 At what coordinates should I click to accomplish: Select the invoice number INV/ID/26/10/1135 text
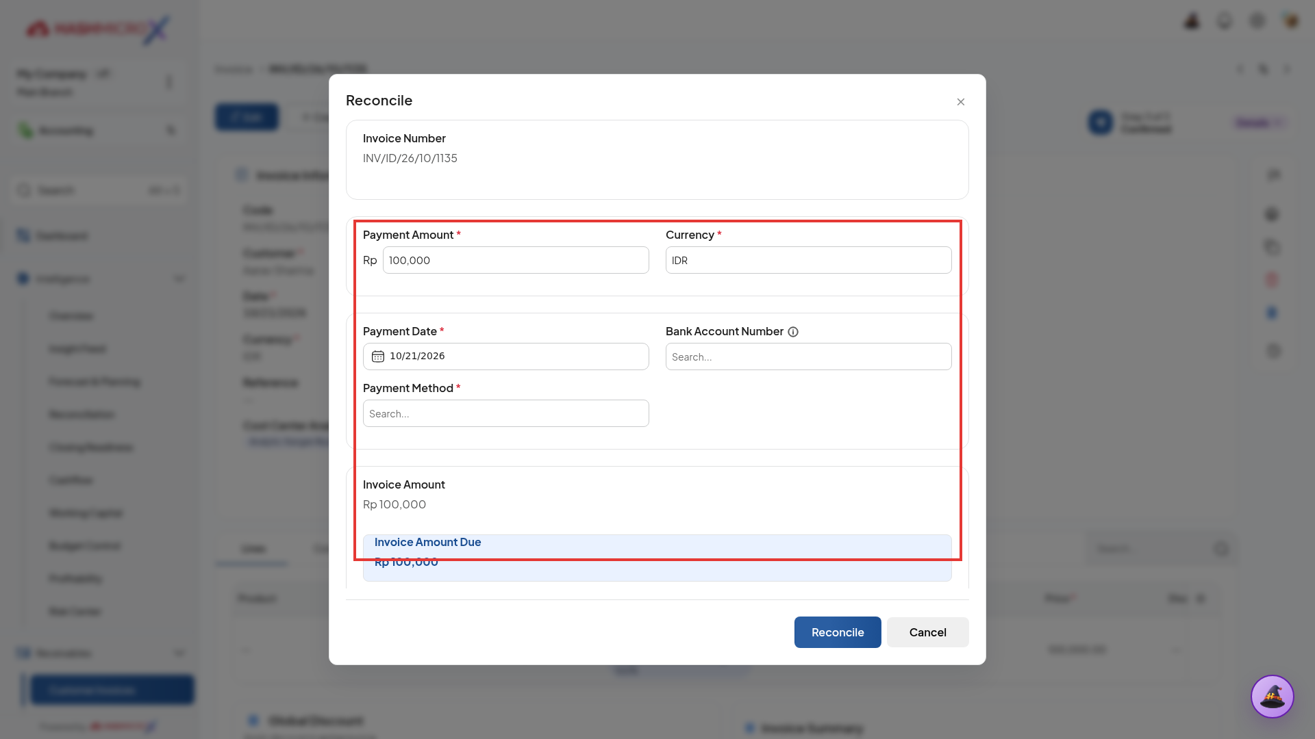coord(410,158)
